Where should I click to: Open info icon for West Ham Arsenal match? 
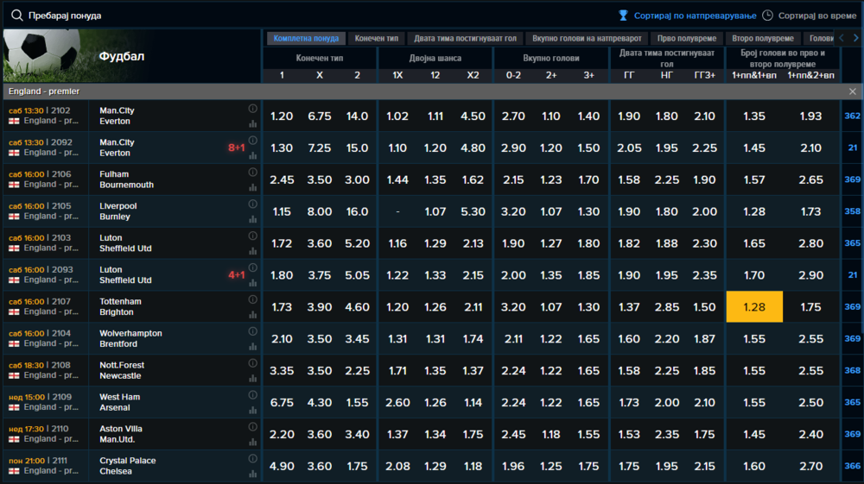[x=252, y=395]
